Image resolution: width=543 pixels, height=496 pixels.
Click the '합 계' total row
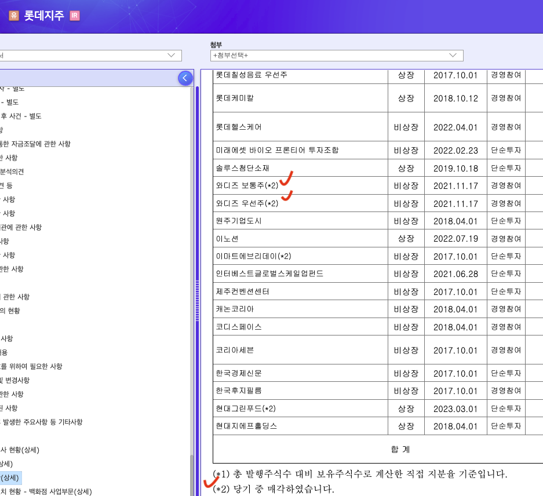(378, 449)
